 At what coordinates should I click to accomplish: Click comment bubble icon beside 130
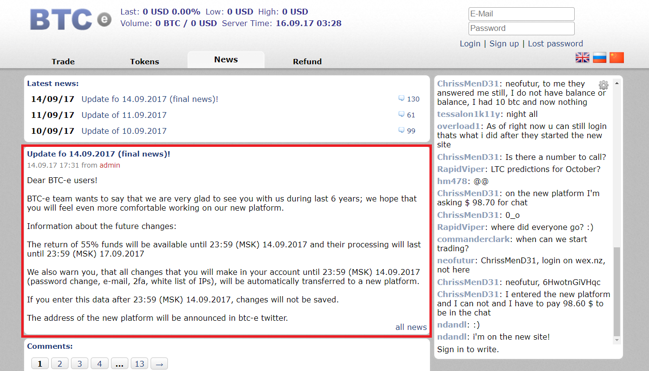click(x=401, y=99)
